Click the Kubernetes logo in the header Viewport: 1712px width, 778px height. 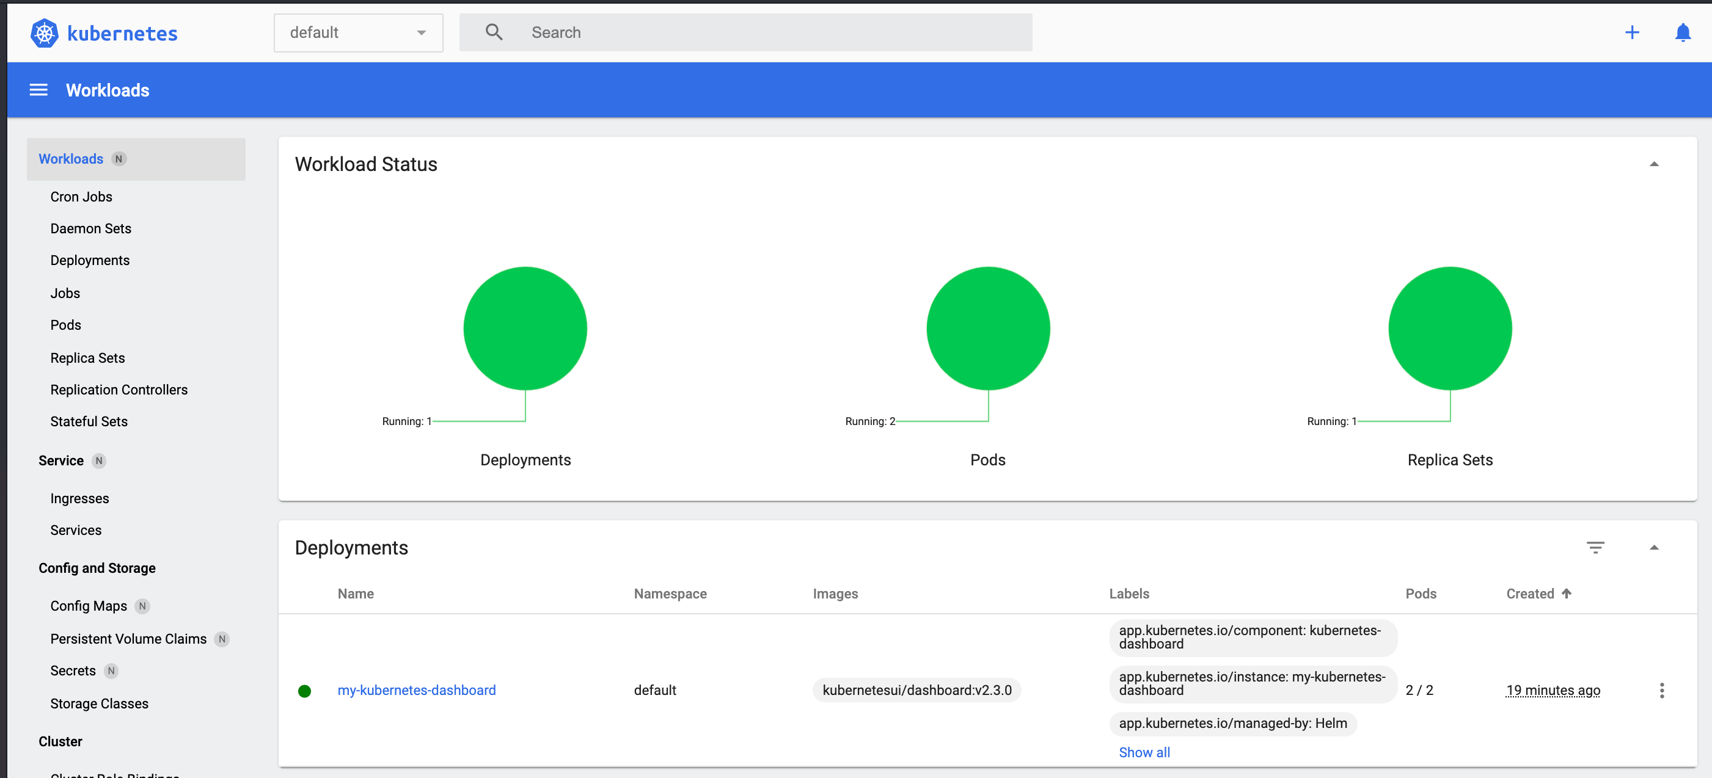coord(44,32)
